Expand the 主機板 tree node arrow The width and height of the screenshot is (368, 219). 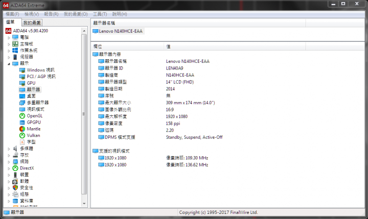click(x=9, y=44)
